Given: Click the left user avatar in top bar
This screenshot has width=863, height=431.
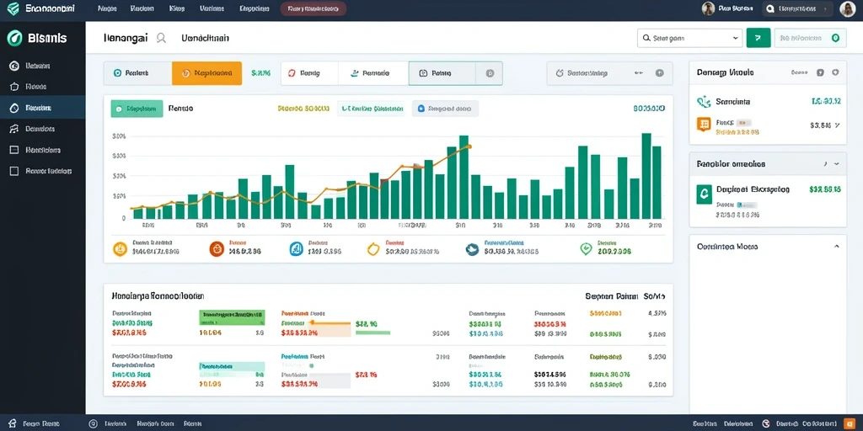Looking at the screenshot, I should click(x=708, y=8).
